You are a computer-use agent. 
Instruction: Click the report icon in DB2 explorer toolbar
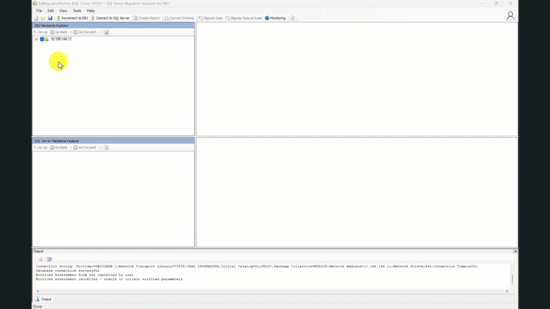click(107, 32)
